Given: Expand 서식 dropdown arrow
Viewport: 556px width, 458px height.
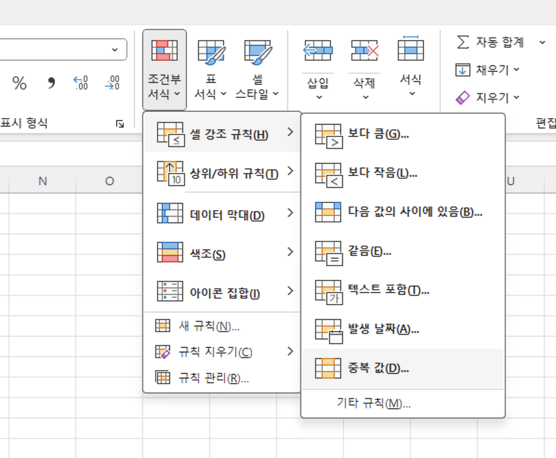Looking at the screenshot, I should (x=412, y=94).
